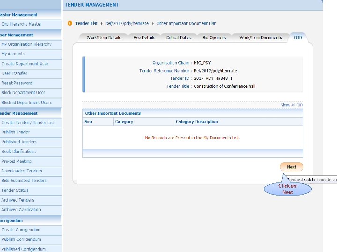Open the Work/Item Details tab

(x=104, y=38)
